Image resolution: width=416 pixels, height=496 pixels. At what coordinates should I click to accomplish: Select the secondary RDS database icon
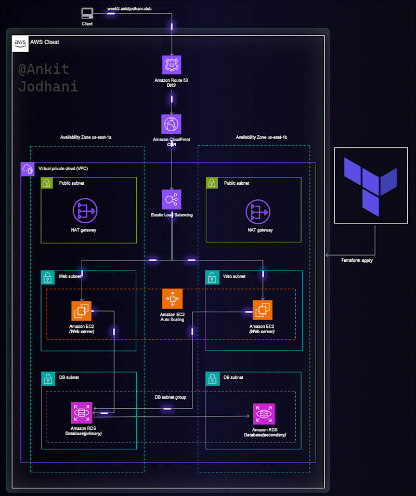tap(264, 414)
